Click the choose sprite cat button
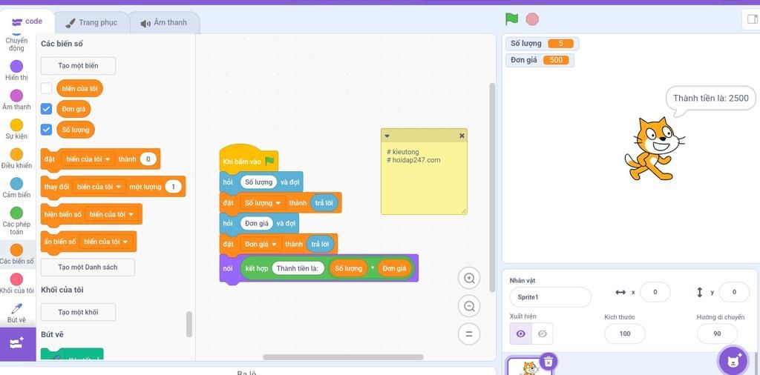The height and width of the screenshot is (375, 760). [x=733, y=361]
